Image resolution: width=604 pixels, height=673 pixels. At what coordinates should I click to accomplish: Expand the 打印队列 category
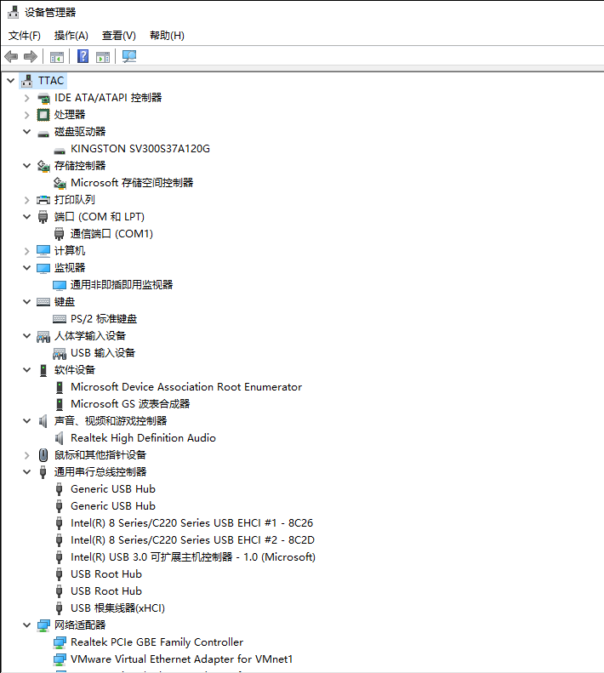click(x=27, y=200)
